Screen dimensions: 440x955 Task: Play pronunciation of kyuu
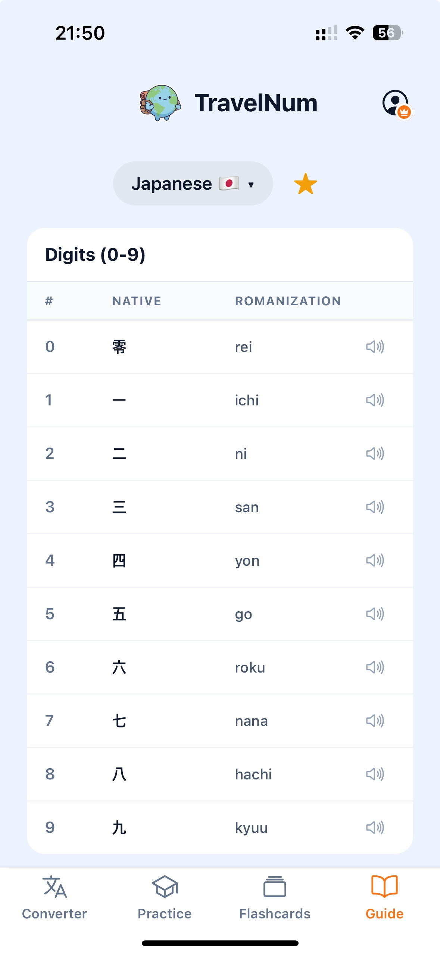(x=375, y=828)
